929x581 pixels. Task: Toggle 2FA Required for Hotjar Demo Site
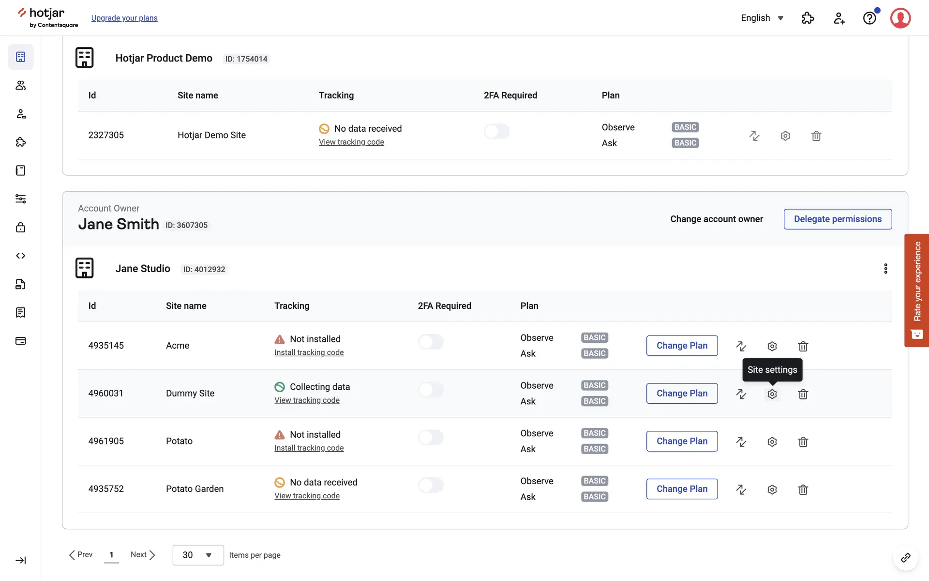point(496,131)
